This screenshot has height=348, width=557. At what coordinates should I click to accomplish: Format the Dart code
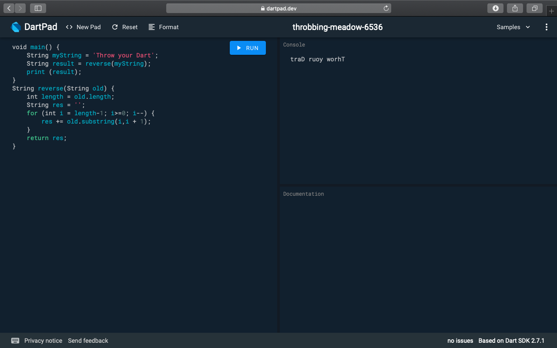164,27
